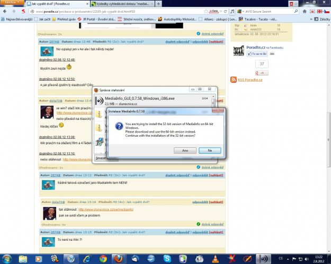Open the slunecnice.cz/sw/mediainfo link in reply
This screenshot has height=264, width=331.
pos(106,210)
